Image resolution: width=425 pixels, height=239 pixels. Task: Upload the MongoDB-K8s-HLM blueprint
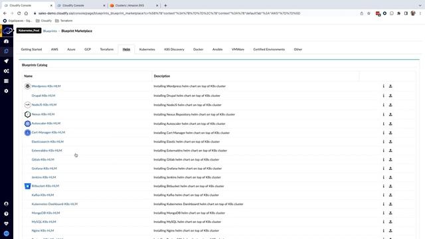click(x=390, y=213)
